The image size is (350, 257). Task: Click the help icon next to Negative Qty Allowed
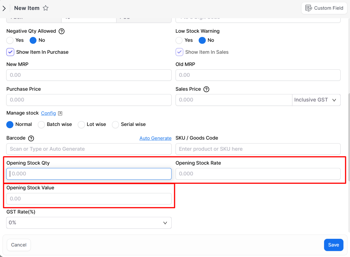pos(62,31)
